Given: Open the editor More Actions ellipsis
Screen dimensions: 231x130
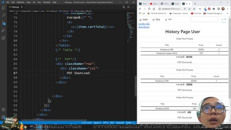Looking at the screenshot, I should [133, 7].
